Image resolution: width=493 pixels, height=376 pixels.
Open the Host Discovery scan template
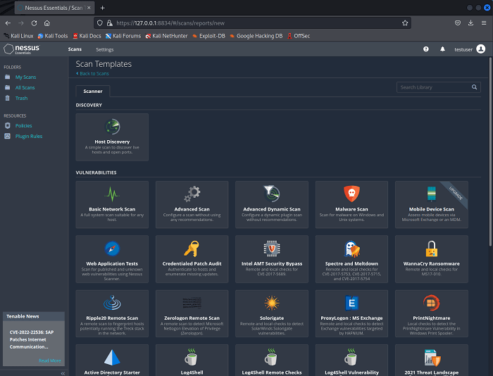point(112,137)
